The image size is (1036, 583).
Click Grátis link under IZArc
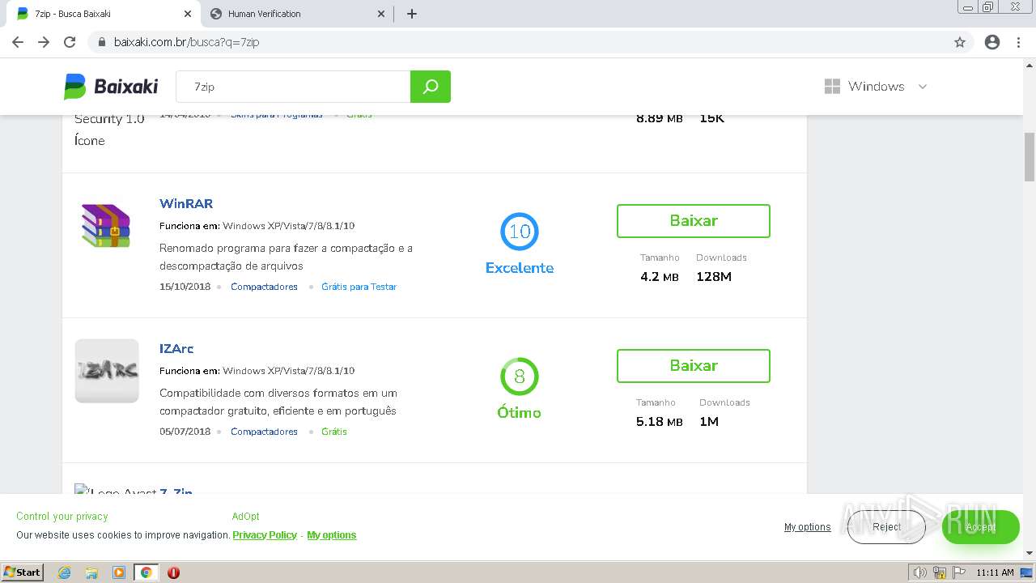point(333,432)
